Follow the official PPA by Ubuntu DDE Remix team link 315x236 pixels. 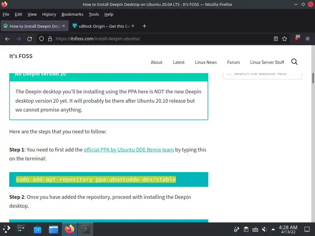click(x=129, y=150)
